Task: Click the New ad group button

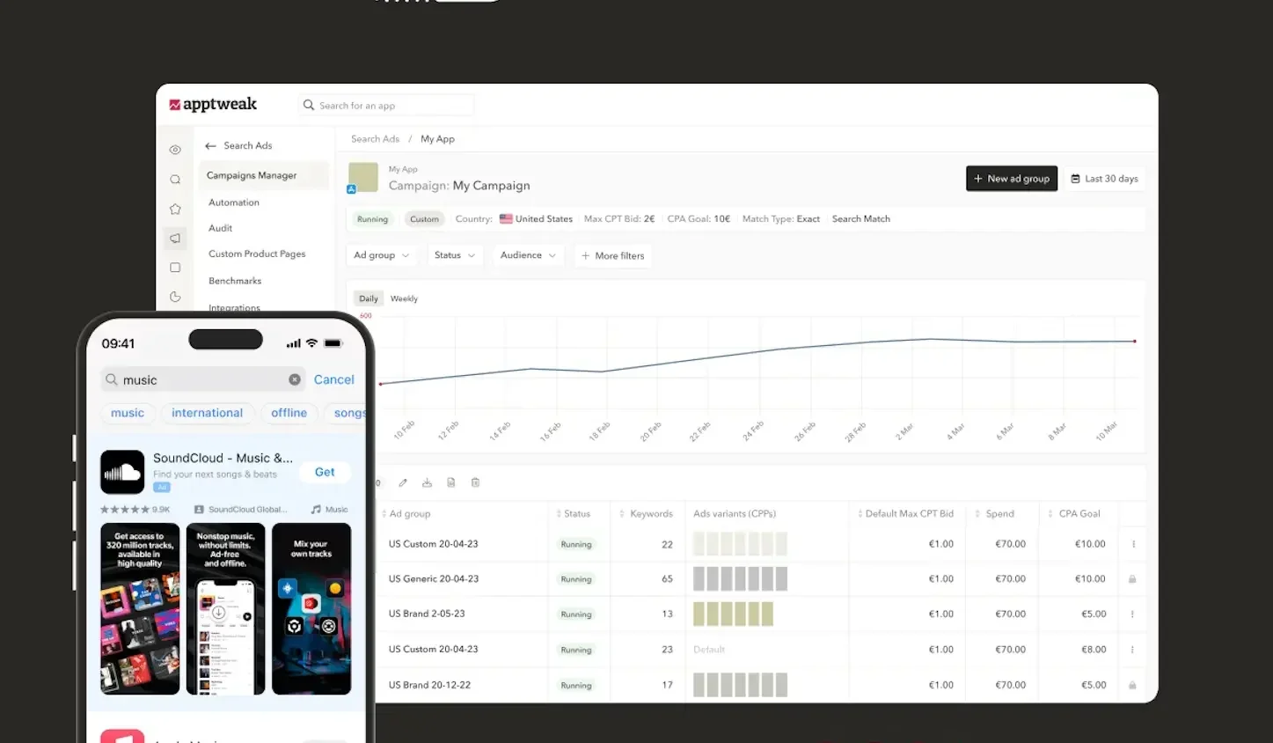Action: pos(1011,179)
